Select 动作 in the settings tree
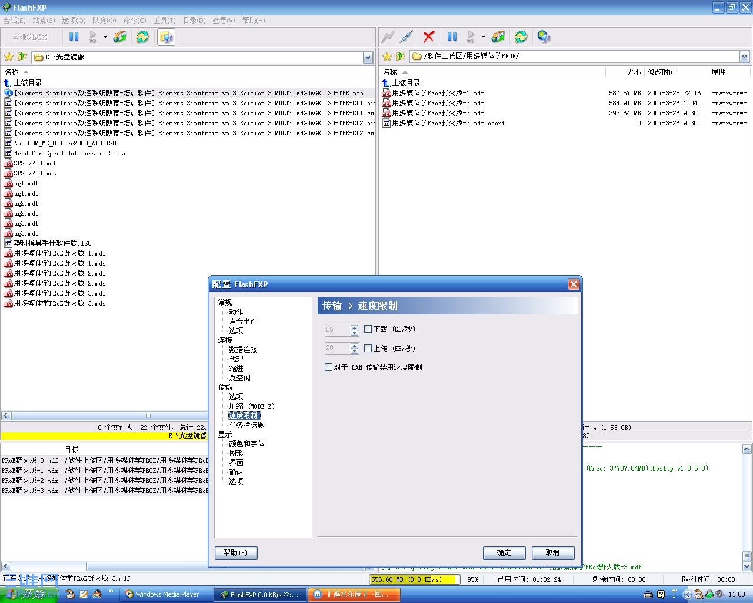Image resolution: width=753 pixels, height=603 pixels. (x=236, y=312)
